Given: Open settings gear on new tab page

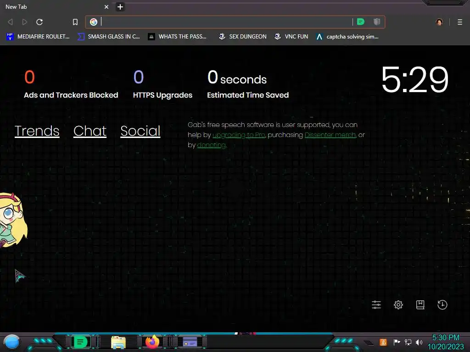Looking at the screenshot, I should coord(398,305).
